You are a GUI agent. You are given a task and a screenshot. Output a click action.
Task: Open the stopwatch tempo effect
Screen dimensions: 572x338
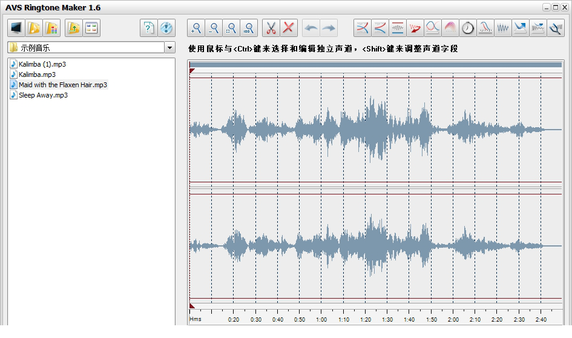click(x=468, y=28)
